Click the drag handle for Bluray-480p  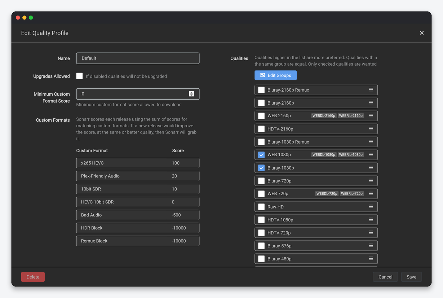coord(371,259)
